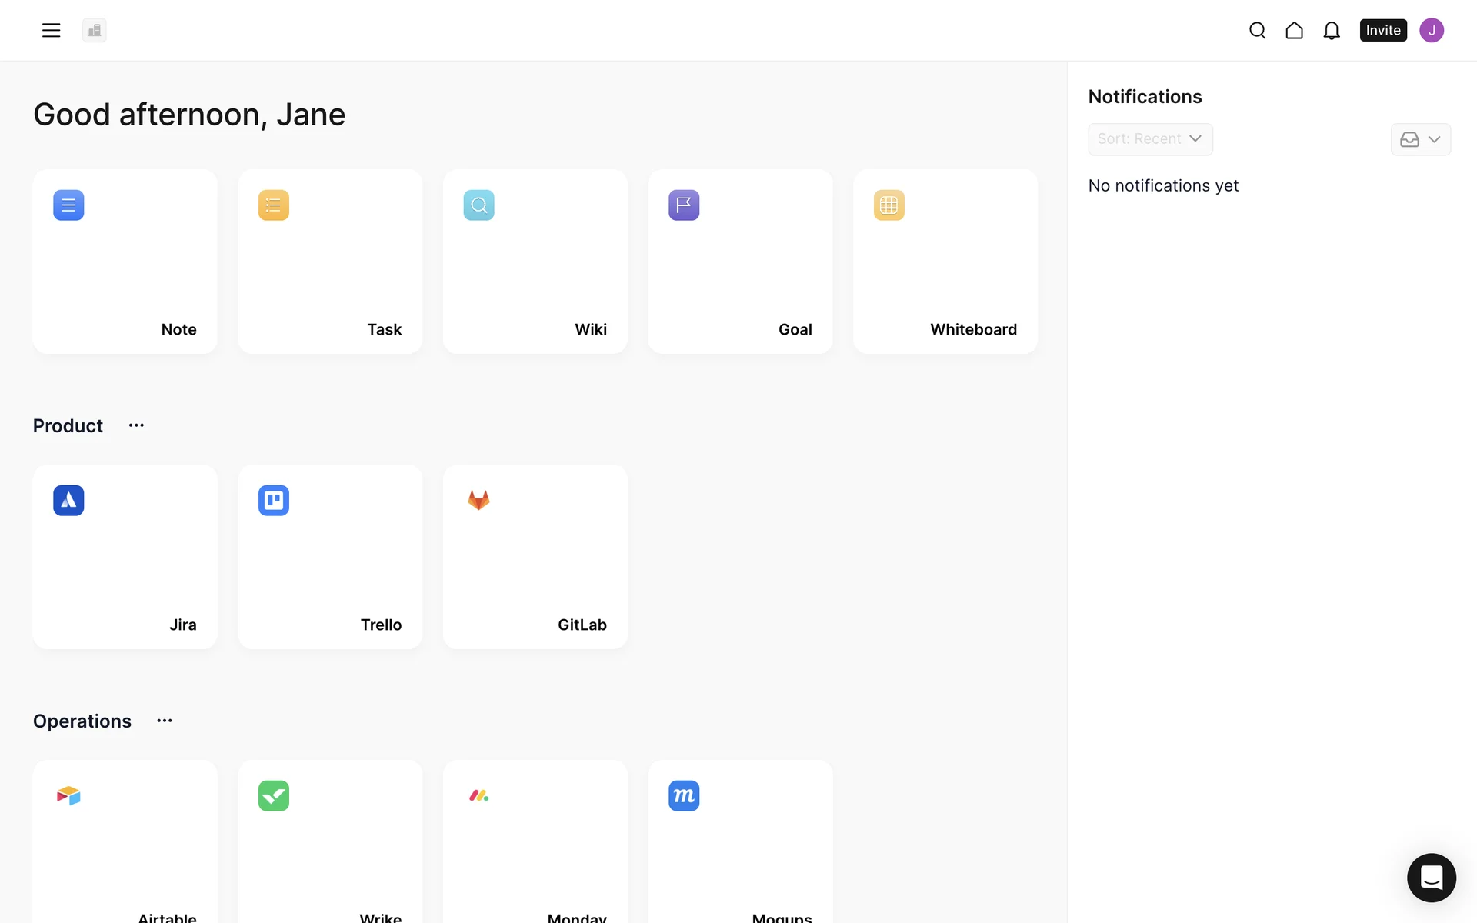1477x923 pixels.
Task: Open the chat support bubble
Action: pos(1431,877)
